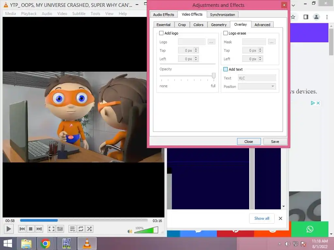Open the Media menu in VLC
Viewport: 334px width, 250px height.
pos(11,14)
